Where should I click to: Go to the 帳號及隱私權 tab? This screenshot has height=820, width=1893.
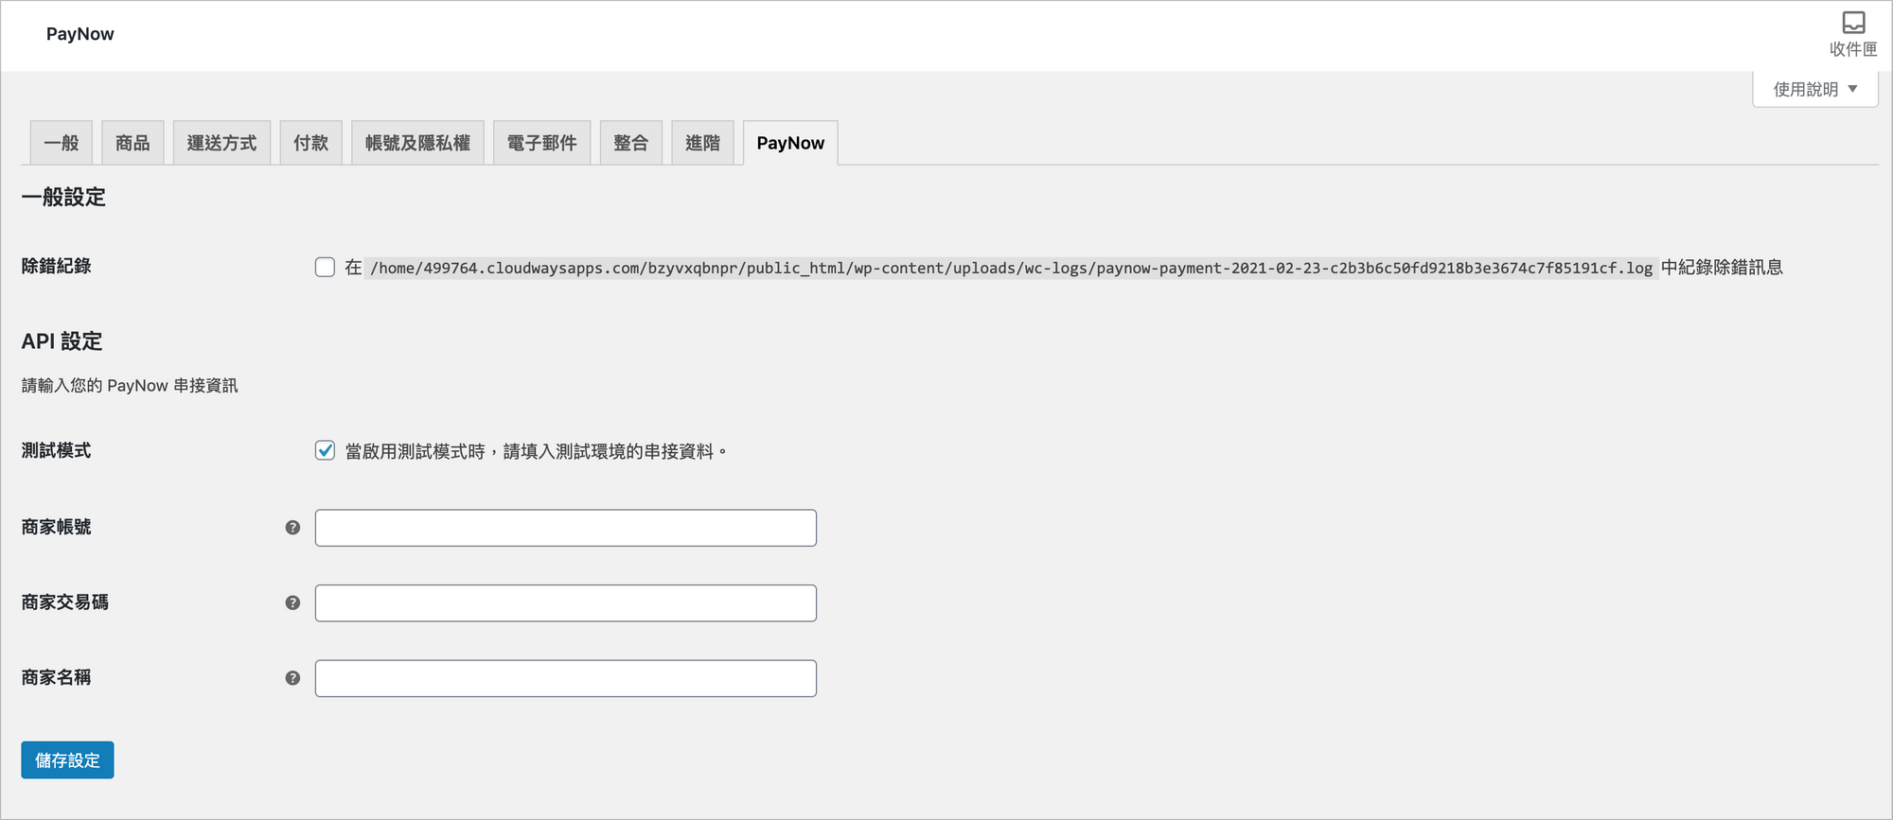(x=417, y=143)
